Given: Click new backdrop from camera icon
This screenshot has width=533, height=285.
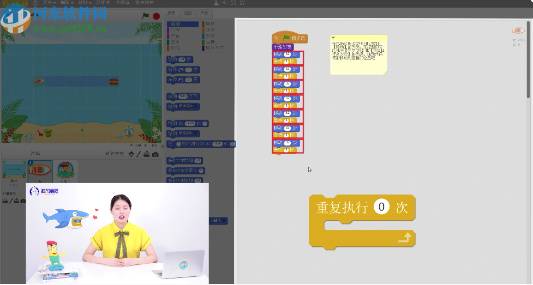Looking at the screenshot, I should click(x=23, y=201).
